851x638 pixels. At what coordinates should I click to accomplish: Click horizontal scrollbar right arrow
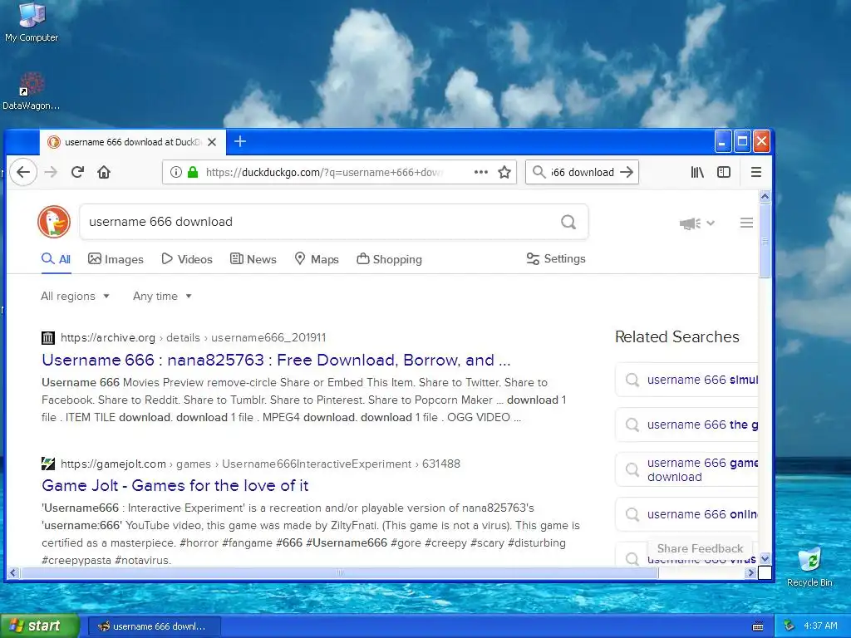(750, 572)
